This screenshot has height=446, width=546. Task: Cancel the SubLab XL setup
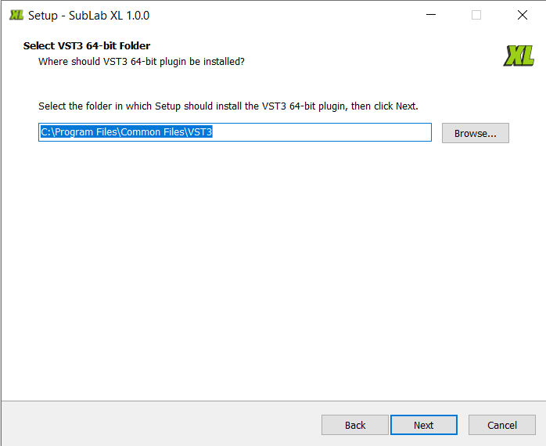[x=501, y=425]
